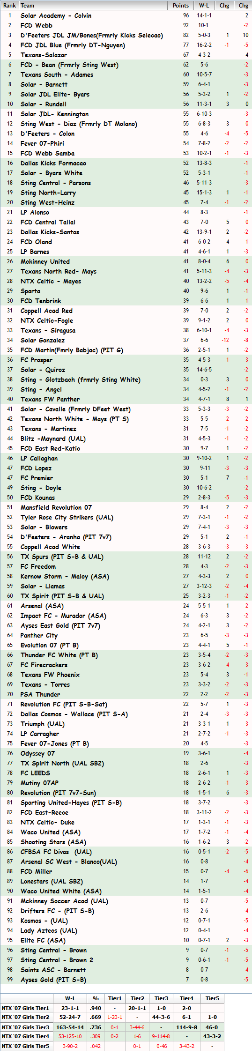
Task: Click the % column header in summary table
Action: click(96, 998)
